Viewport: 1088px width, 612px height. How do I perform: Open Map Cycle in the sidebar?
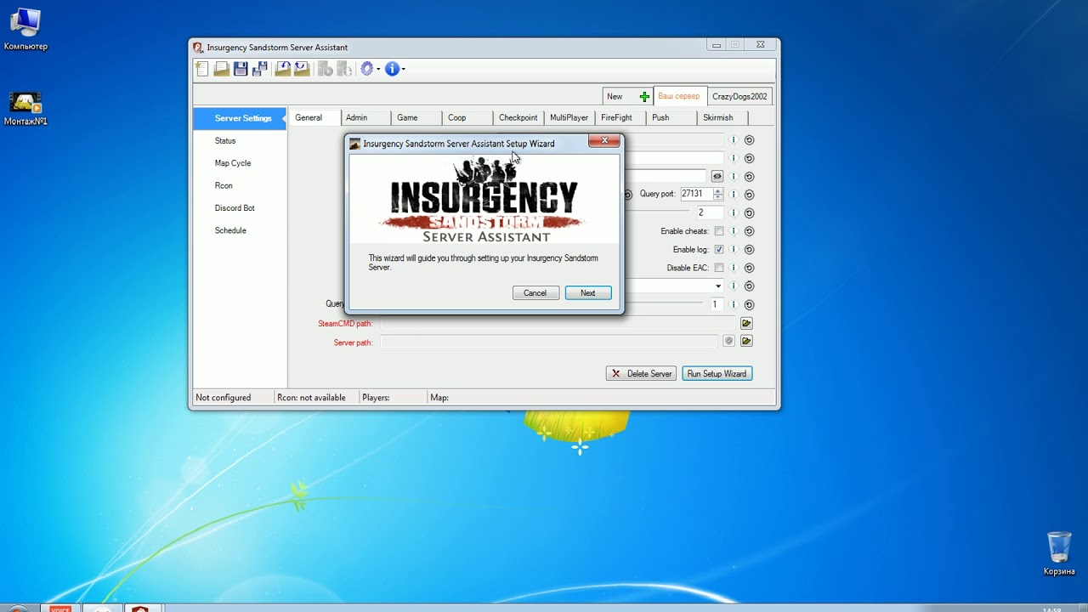pyautogui.click(x=233, y=163)
